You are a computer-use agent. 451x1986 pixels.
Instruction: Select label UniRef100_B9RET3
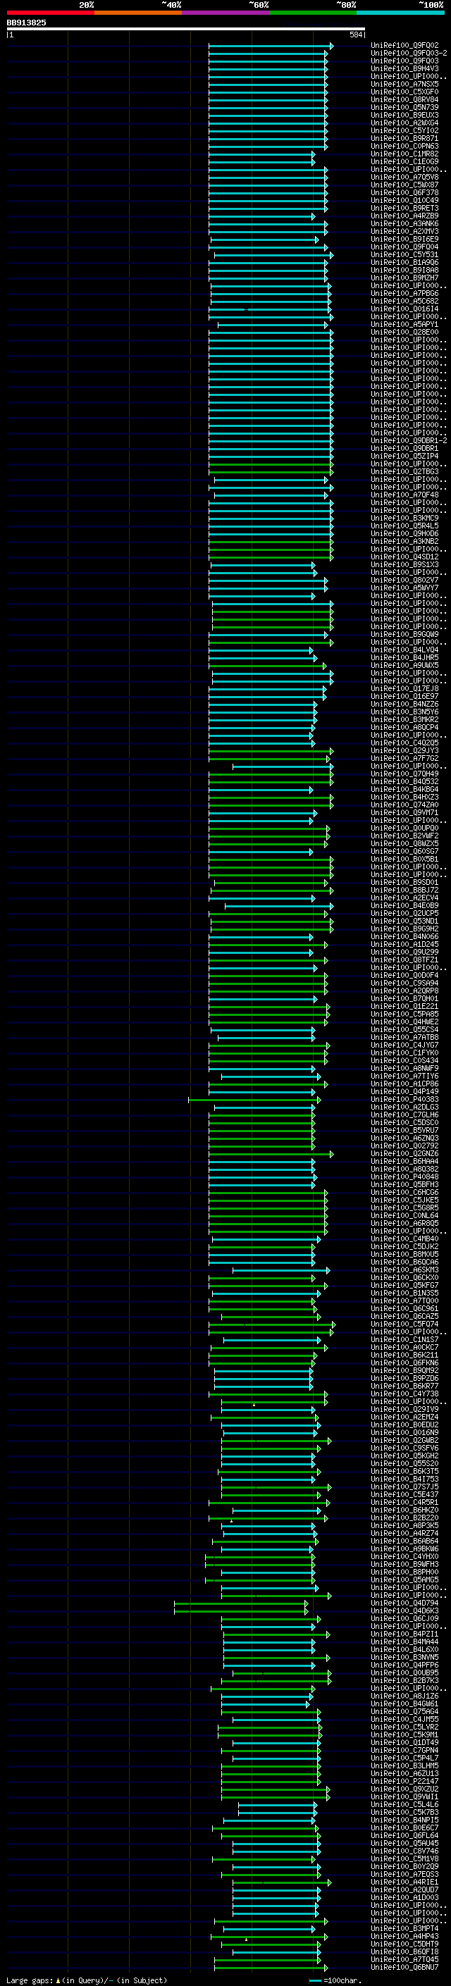[x=404, y=208]
